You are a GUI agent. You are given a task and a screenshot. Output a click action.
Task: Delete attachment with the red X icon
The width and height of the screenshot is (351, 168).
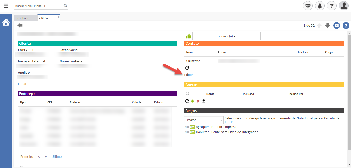198,101
